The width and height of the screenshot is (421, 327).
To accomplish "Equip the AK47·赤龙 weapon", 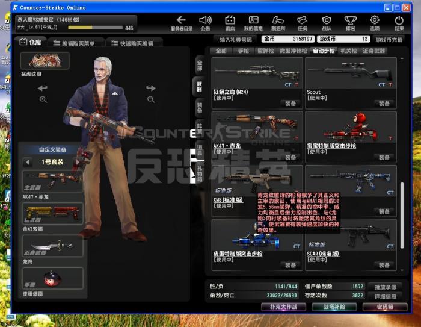I will [x=290, y=157].
